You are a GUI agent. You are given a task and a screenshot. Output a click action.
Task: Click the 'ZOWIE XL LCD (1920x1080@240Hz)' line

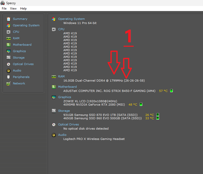[x=90, y=101]
